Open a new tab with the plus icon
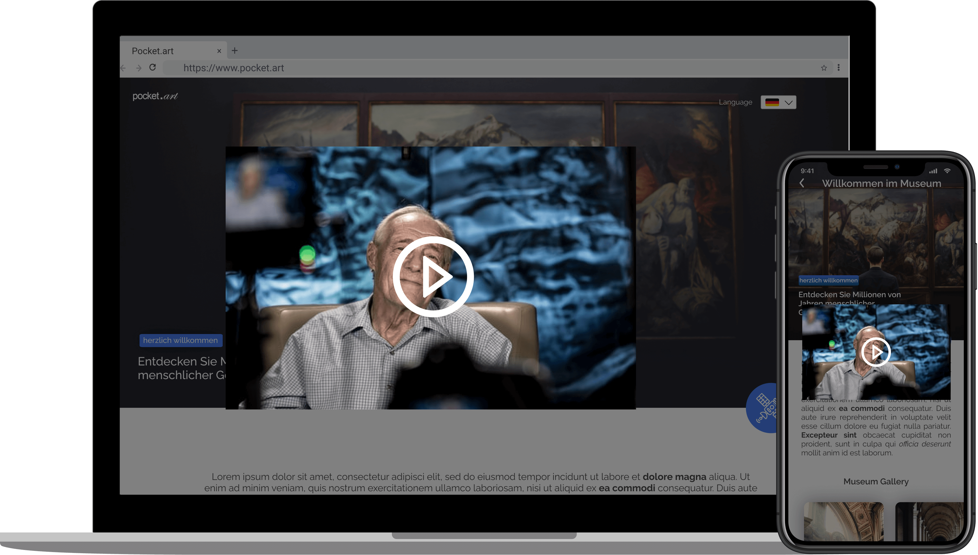Image resolution: width=978 pixels, height=555 pixels. point(235,51)
